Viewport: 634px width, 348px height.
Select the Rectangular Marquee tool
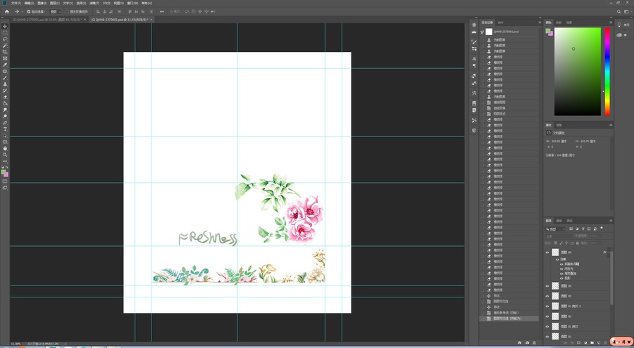point(5,33)
